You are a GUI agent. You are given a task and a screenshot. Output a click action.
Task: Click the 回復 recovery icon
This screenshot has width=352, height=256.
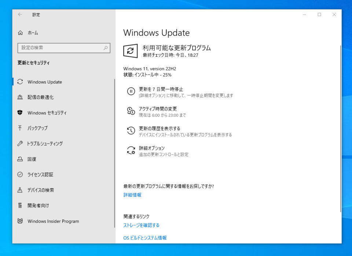tap(20, 159)
